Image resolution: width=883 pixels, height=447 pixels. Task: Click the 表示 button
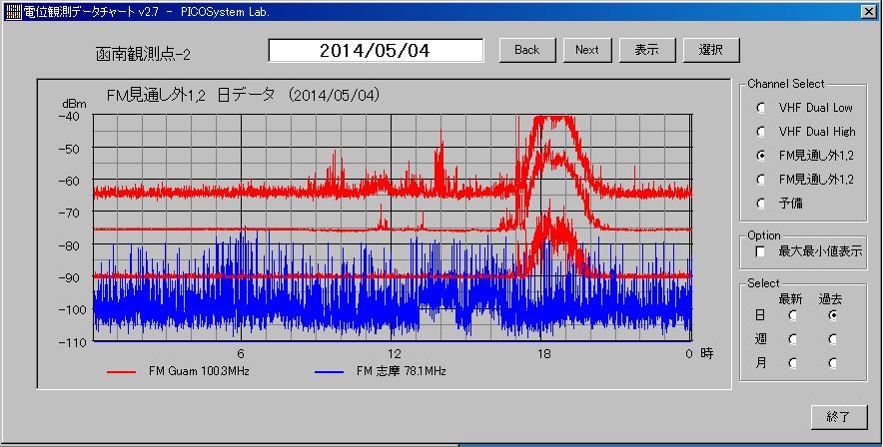[x=646, y=50]
